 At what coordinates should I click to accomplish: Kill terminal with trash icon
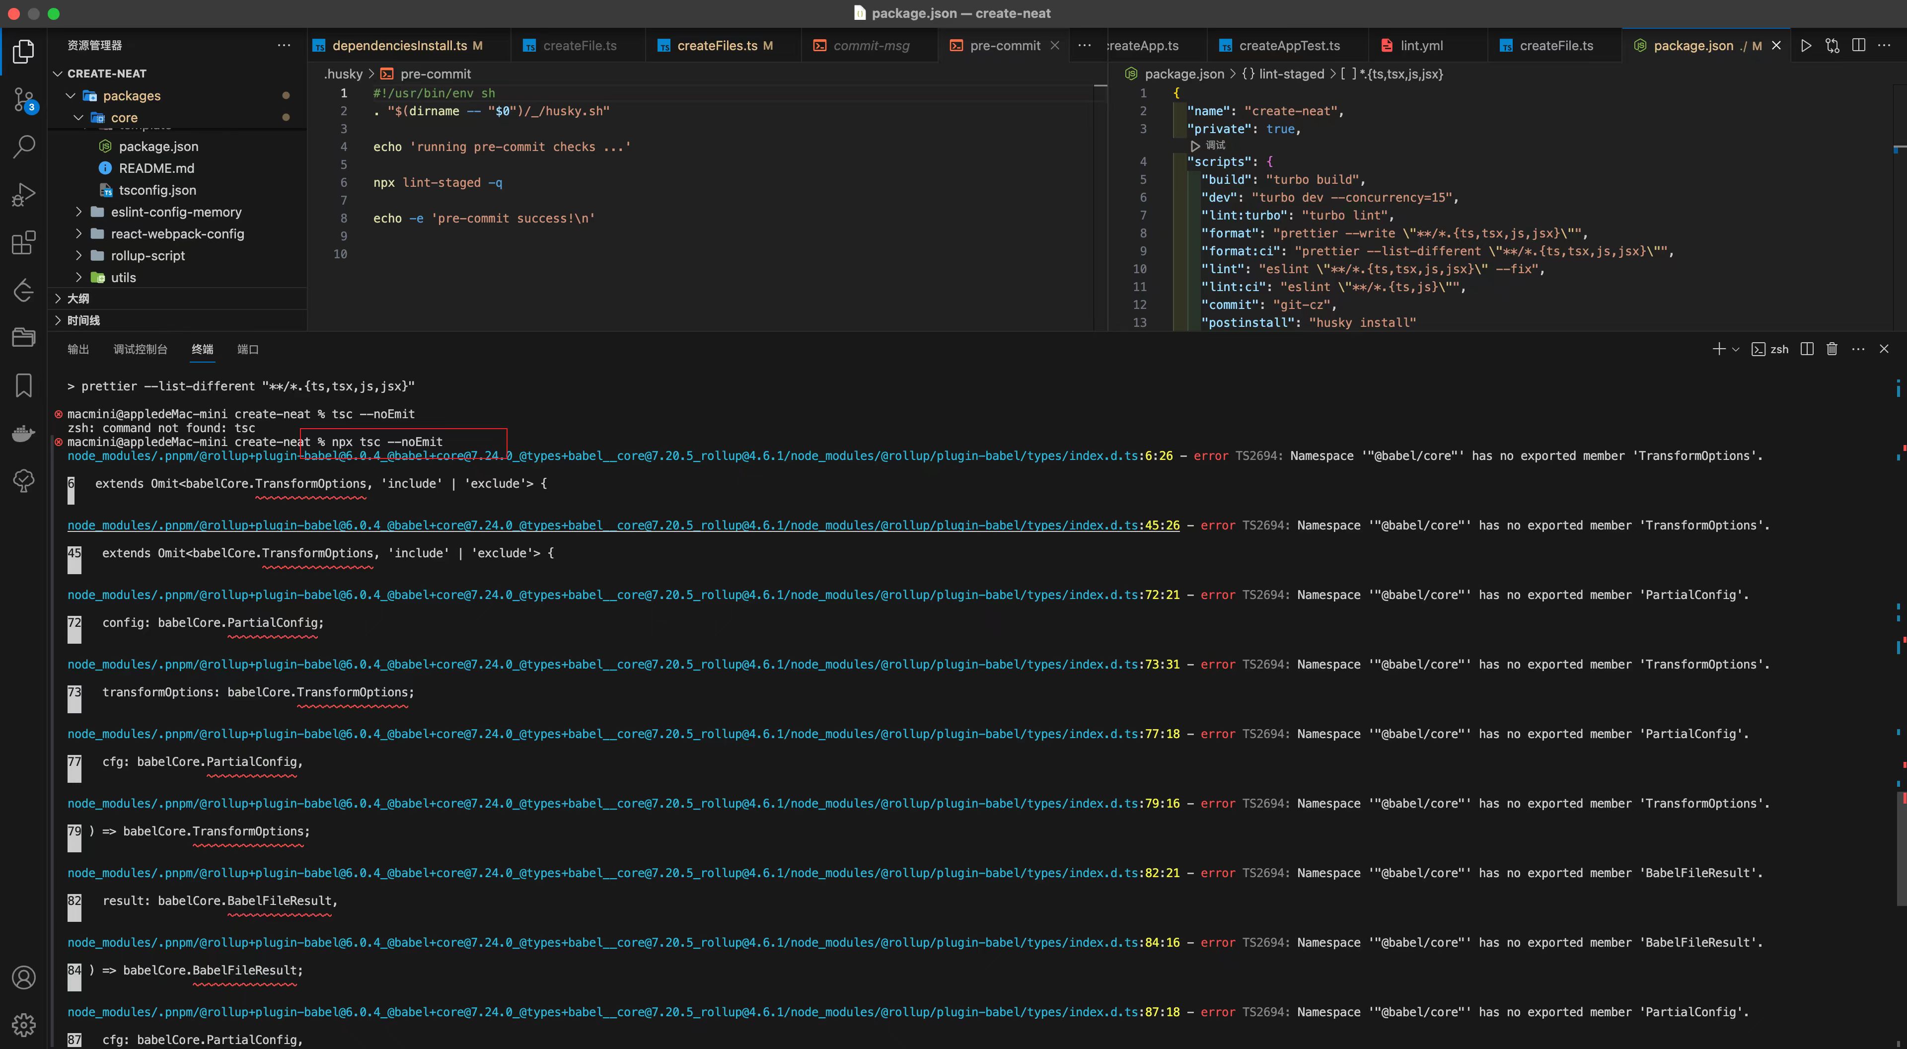tap(1832, 349)
